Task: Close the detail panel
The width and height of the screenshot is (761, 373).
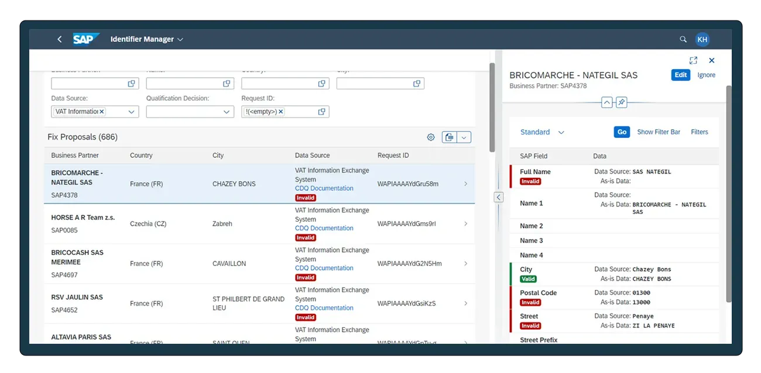Action: tap(712, 60)
